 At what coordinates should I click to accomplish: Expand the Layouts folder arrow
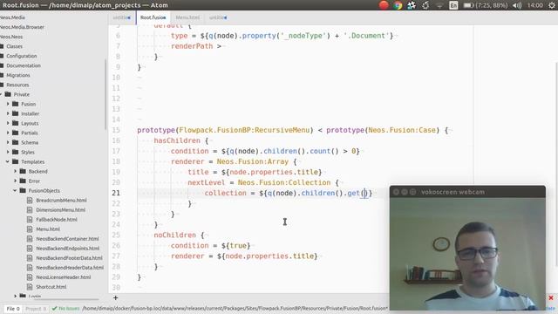(x=8, y=123)
